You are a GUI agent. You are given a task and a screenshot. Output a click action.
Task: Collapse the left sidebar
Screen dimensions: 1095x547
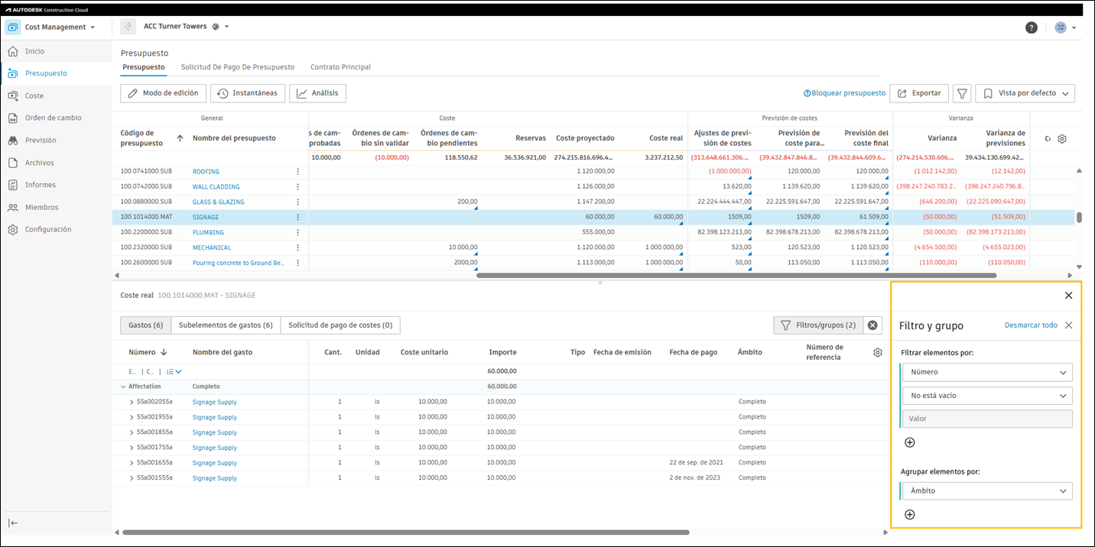tap(13, 523)
